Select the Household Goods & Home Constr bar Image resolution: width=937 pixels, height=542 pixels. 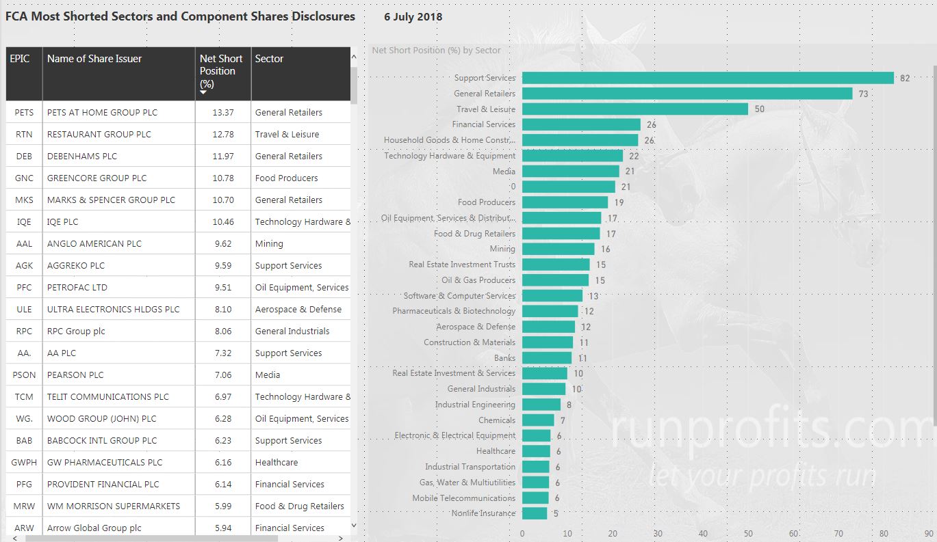(x=580, y=140)
